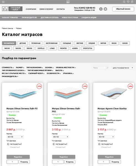Open Новости и статьи section

tap(70, 17)
